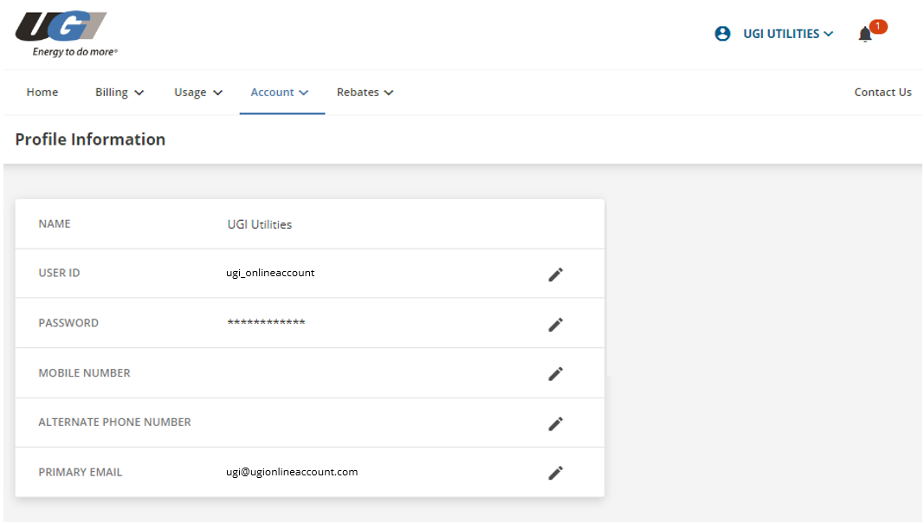Viewport: 924px width, 523px height.
Task: Open the Contact Us link
Action: coord(882,93)
